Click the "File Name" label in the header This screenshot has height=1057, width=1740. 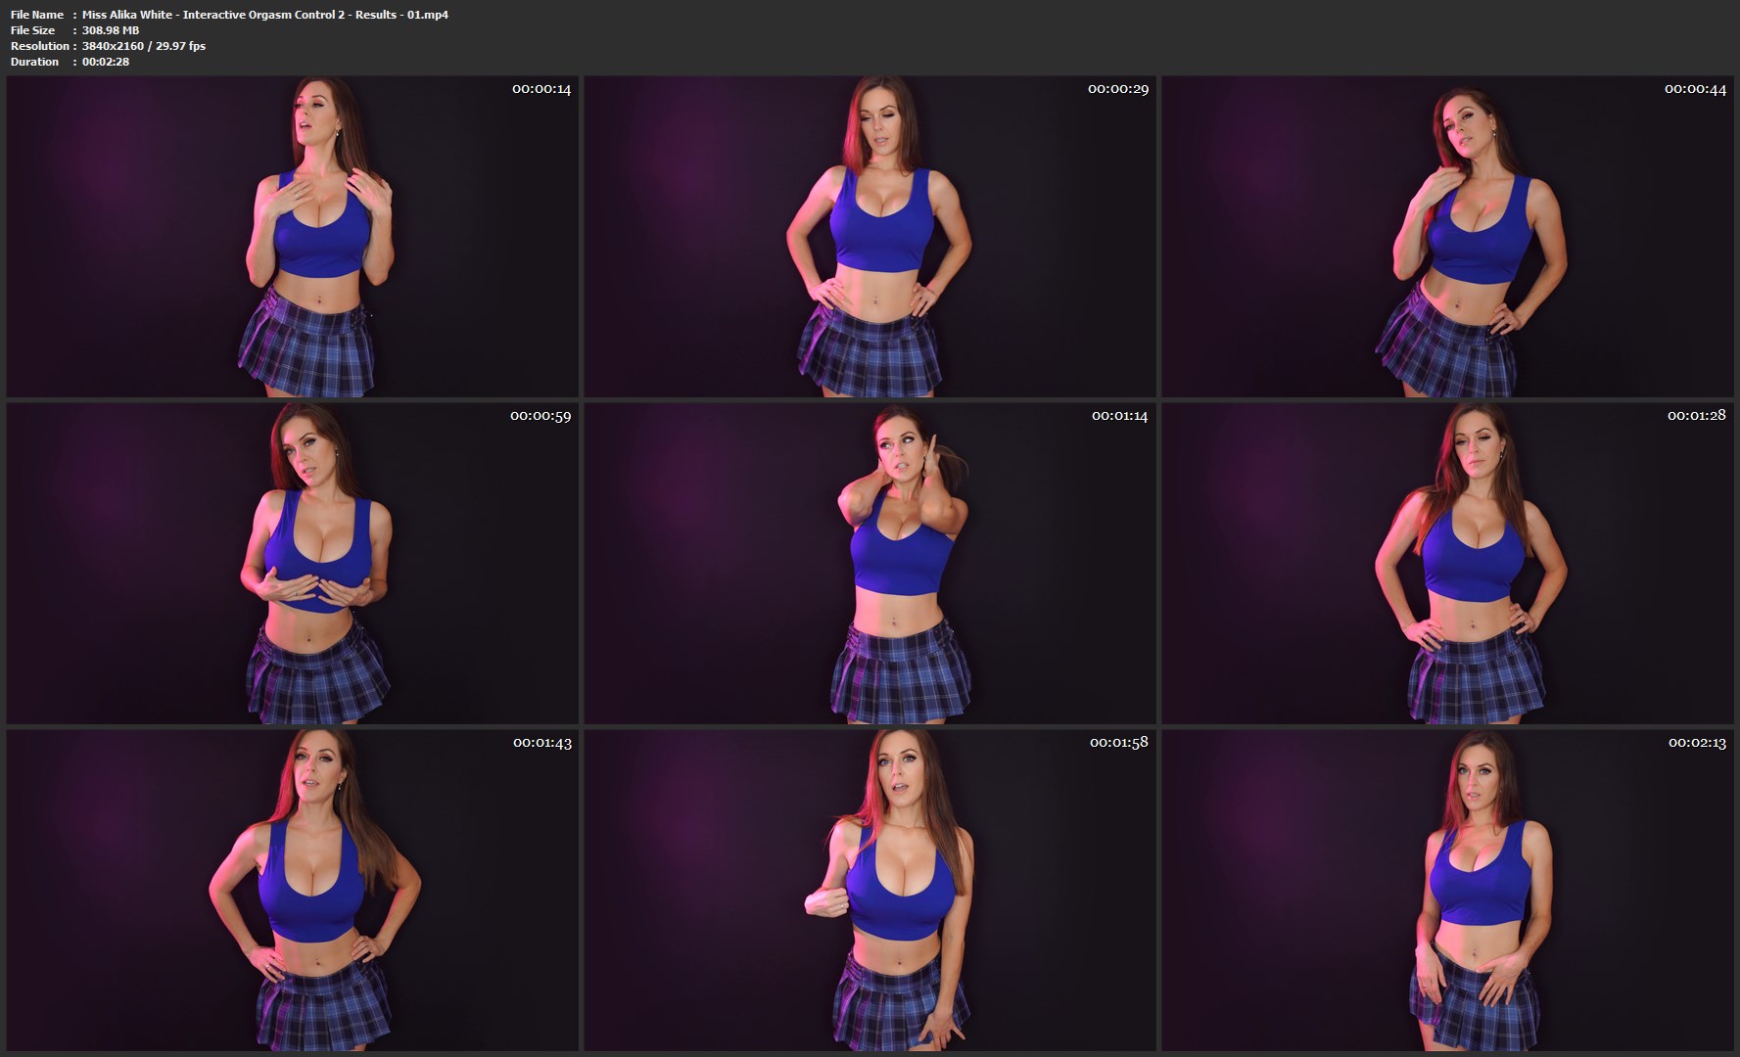[x=37, y=15]
